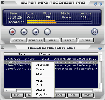Click the DEL button in history panel
The height and width of the screenshot is (100, 105).
coord(73,95)
